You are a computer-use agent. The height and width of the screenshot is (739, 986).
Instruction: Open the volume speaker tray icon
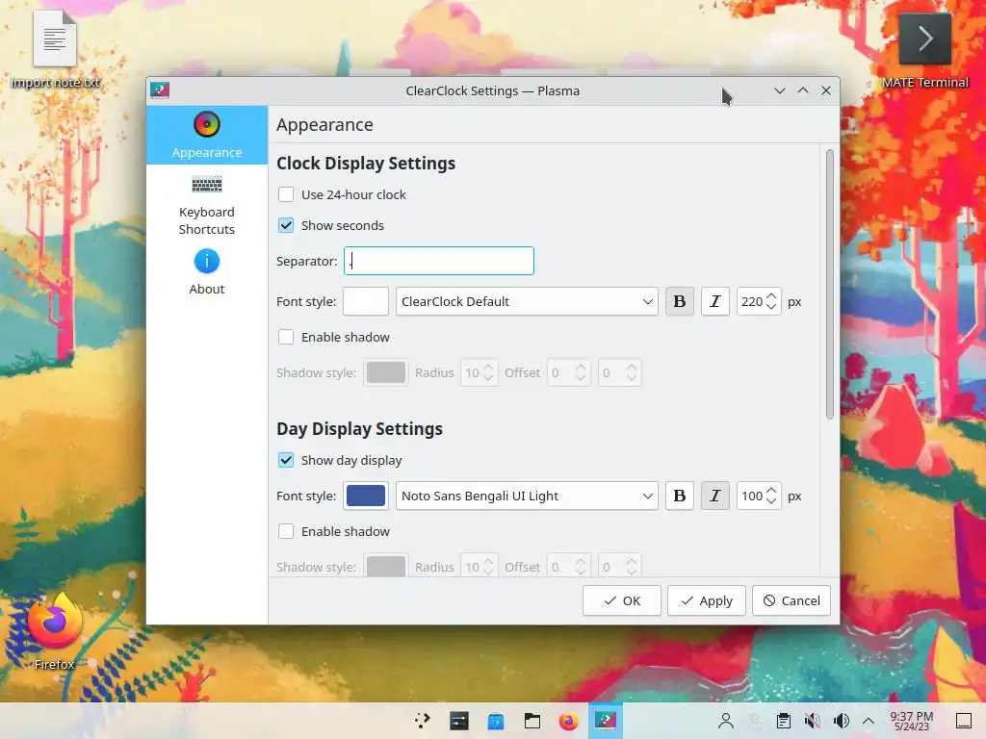pos(841,721)
